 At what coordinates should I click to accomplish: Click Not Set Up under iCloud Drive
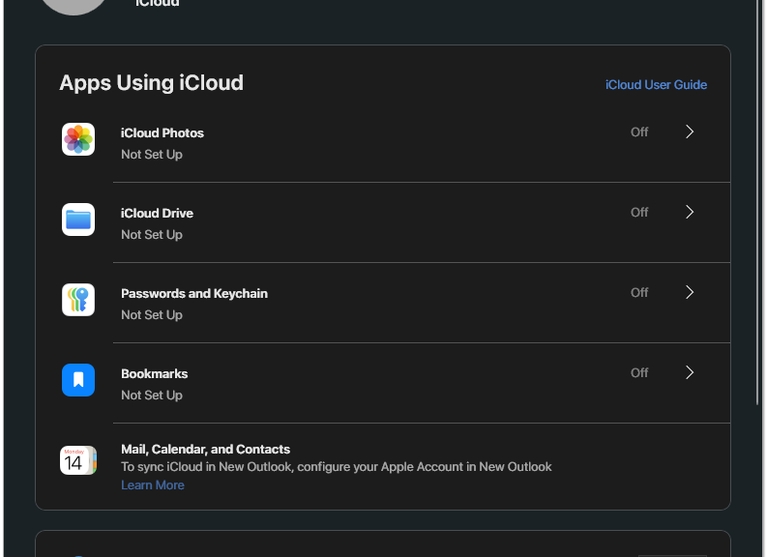pos(152,235)
